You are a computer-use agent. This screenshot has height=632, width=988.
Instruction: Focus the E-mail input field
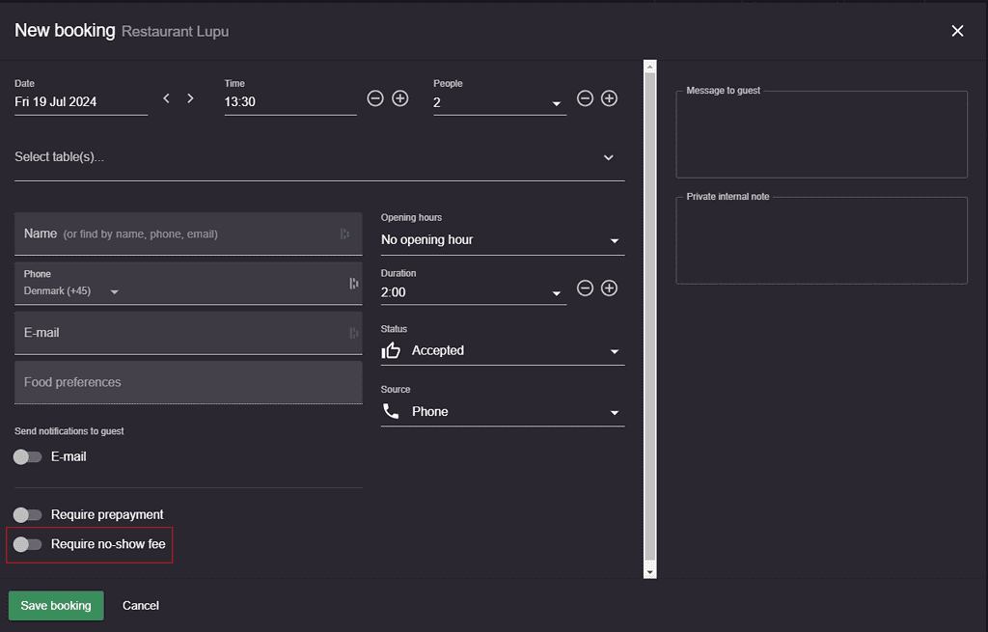pyautogui.click(x=188, y=333)
